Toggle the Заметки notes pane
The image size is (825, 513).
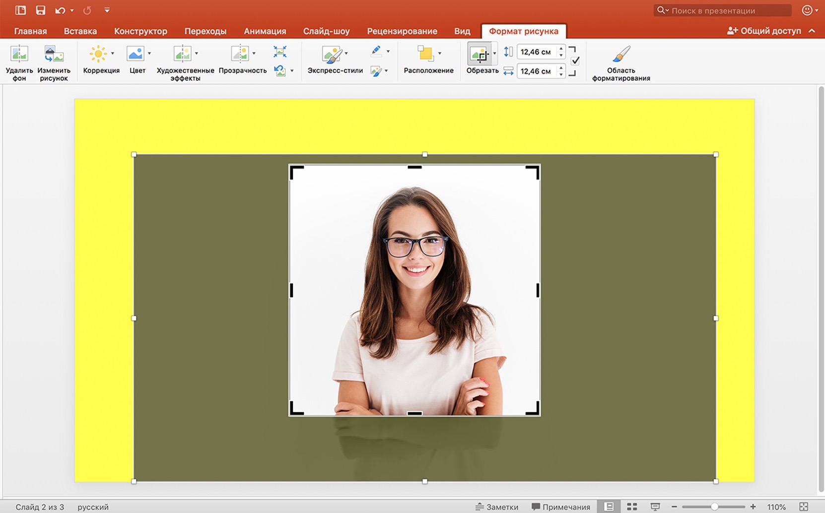497,507
